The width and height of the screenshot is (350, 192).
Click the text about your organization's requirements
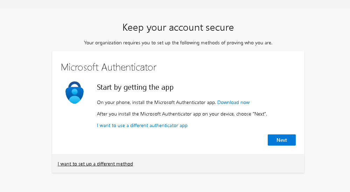178,43
